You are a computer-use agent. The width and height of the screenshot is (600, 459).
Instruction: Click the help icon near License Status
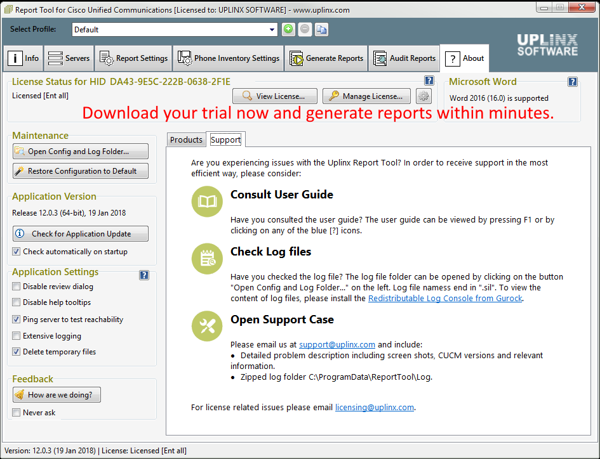429,81
